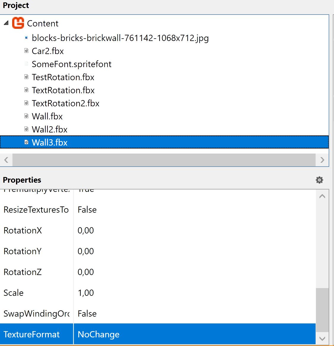Select TestRotation.fbx item
Image resolution: width=334 pixels, height=346 pixels.
pyautogui.click(x=63, y=77)
